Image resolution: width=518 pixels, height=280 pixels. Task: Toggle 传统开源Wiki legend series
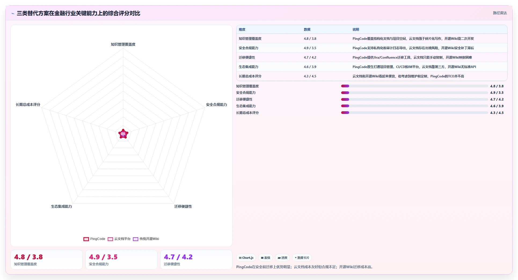pos(146,239)
